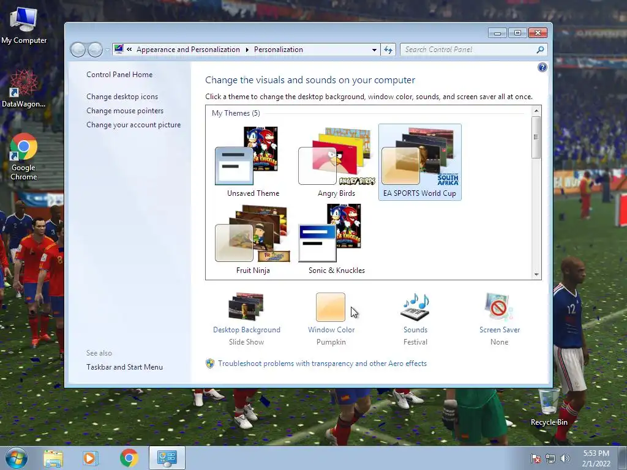Click the themes list scroll up arrow

coord(536,111)
